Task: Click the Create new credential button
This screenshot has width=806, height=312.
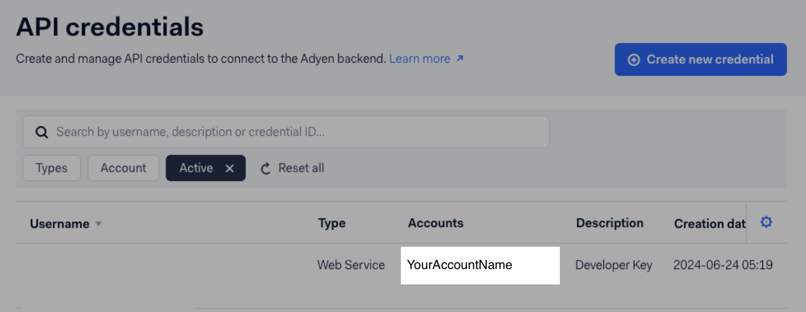Action: tap(700, 59)
